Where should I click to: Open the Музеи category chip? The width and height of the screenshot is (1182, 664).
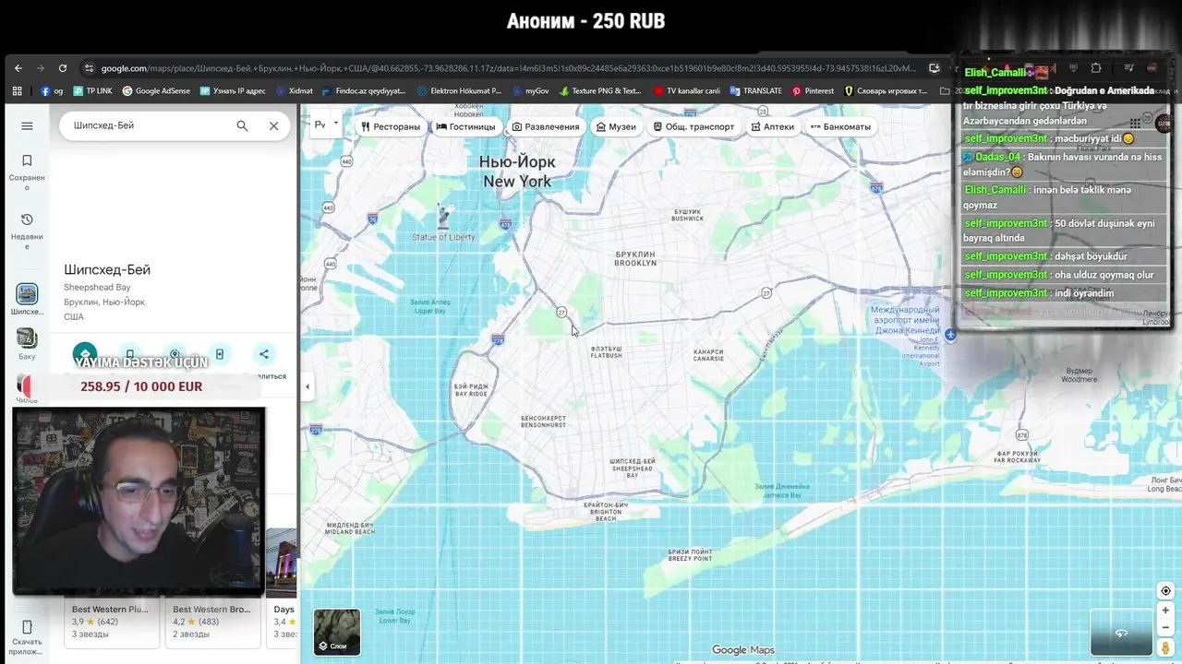tap(616, 126)
